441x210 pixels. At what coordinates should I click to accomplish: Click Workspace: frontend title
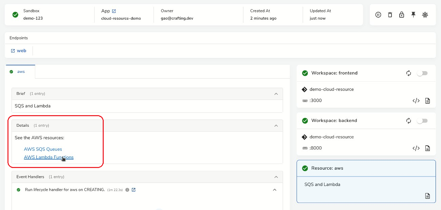[x=334, y=73]
